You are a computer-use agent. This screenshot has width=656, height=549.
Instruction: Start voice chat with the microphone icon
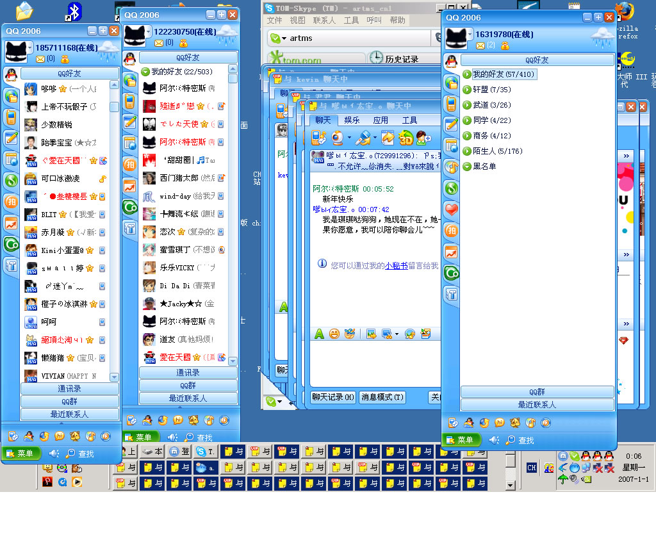(363, 137)
